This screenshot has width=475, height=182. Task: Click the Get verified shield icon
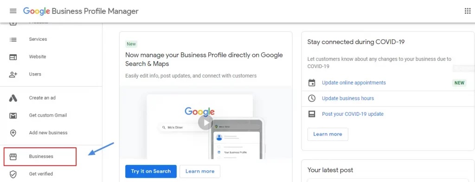click(x=13, y=174)
